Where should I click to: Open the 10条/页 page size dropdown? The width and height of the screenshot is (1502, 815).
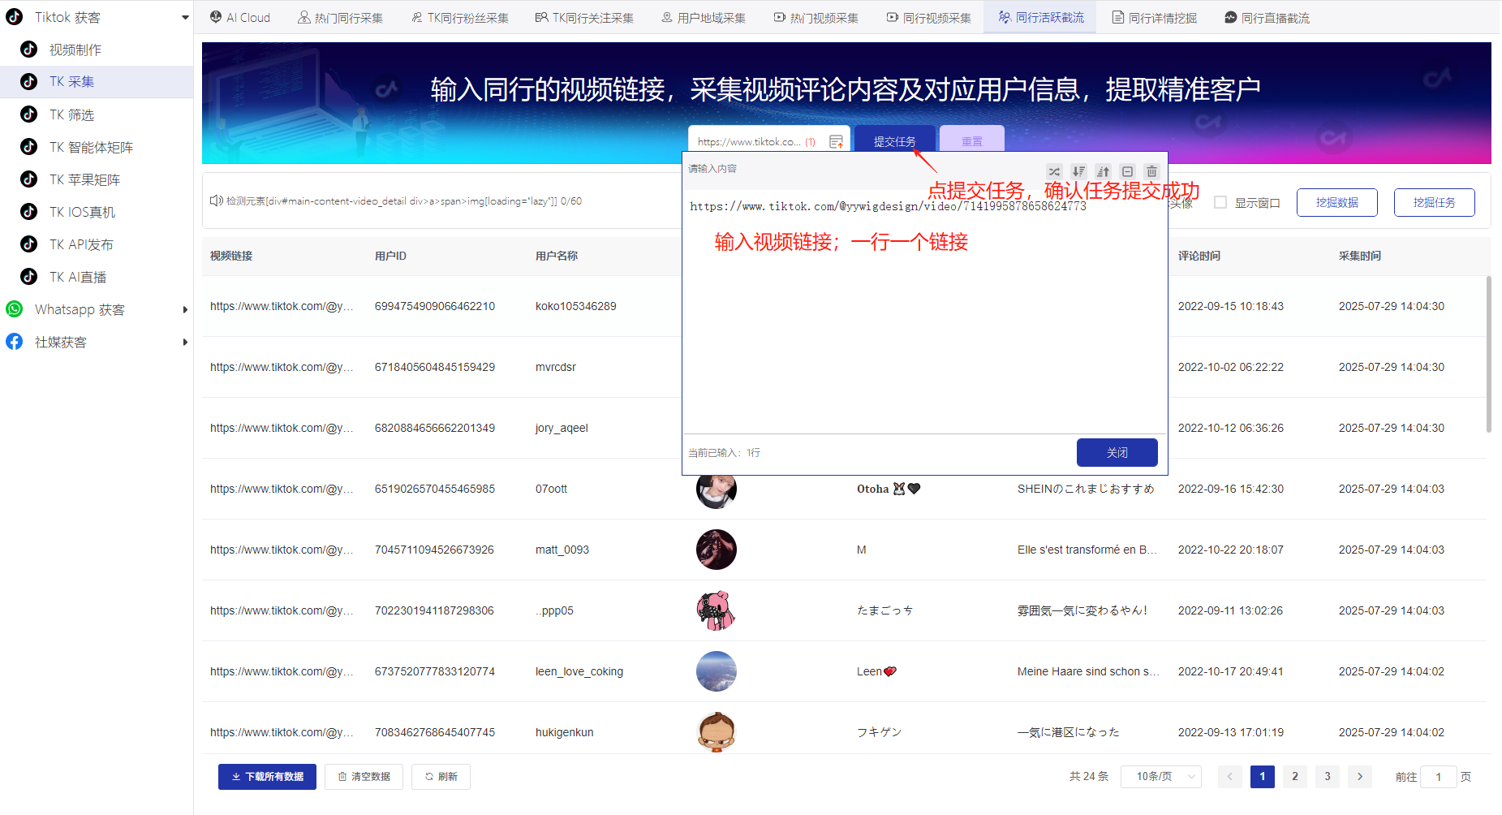click(1160, 776)
